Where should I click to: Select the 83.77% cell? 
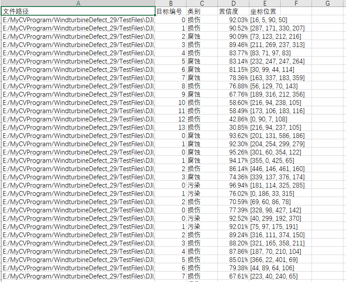pyautogui.click(x=234, y=53)
